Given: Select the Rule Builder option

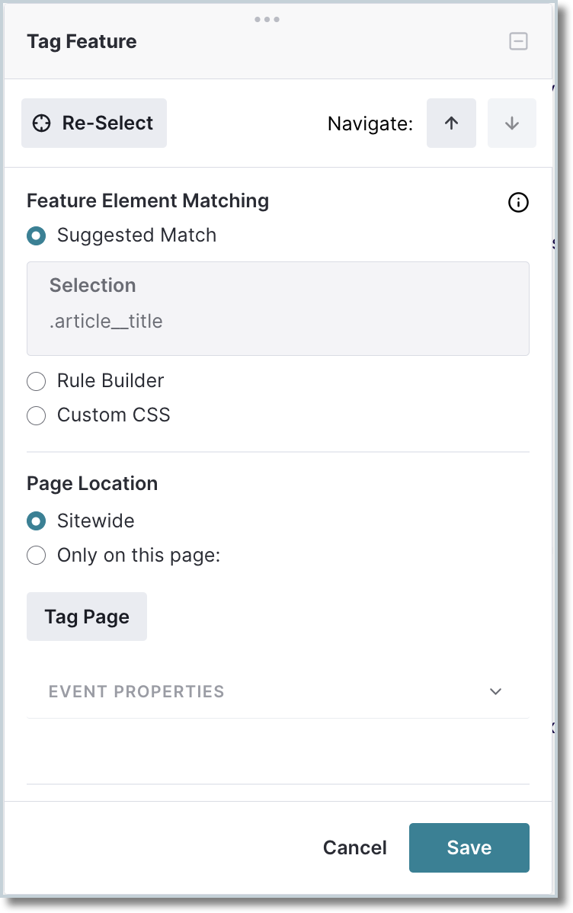Looking at the screenshot, I should pyautogui.click(x=36, y=381).
